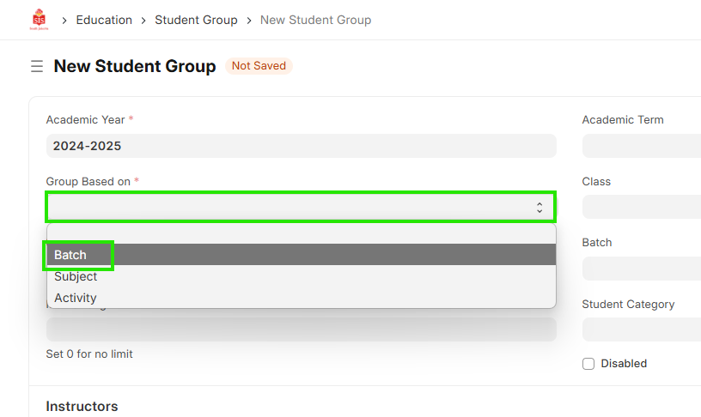Screen dimensions: 701x417
Task: Click the Academic Year field
Action: pyautogui.click(x=301, y=146)
